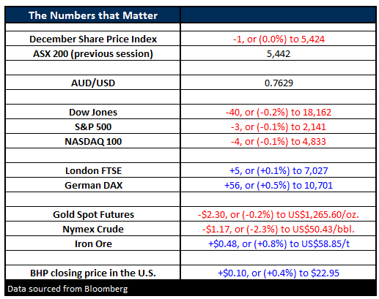This screenshot has height=299, width=379.
Task: Select the London FTSE value to 7,027
Action: [279, 170]
